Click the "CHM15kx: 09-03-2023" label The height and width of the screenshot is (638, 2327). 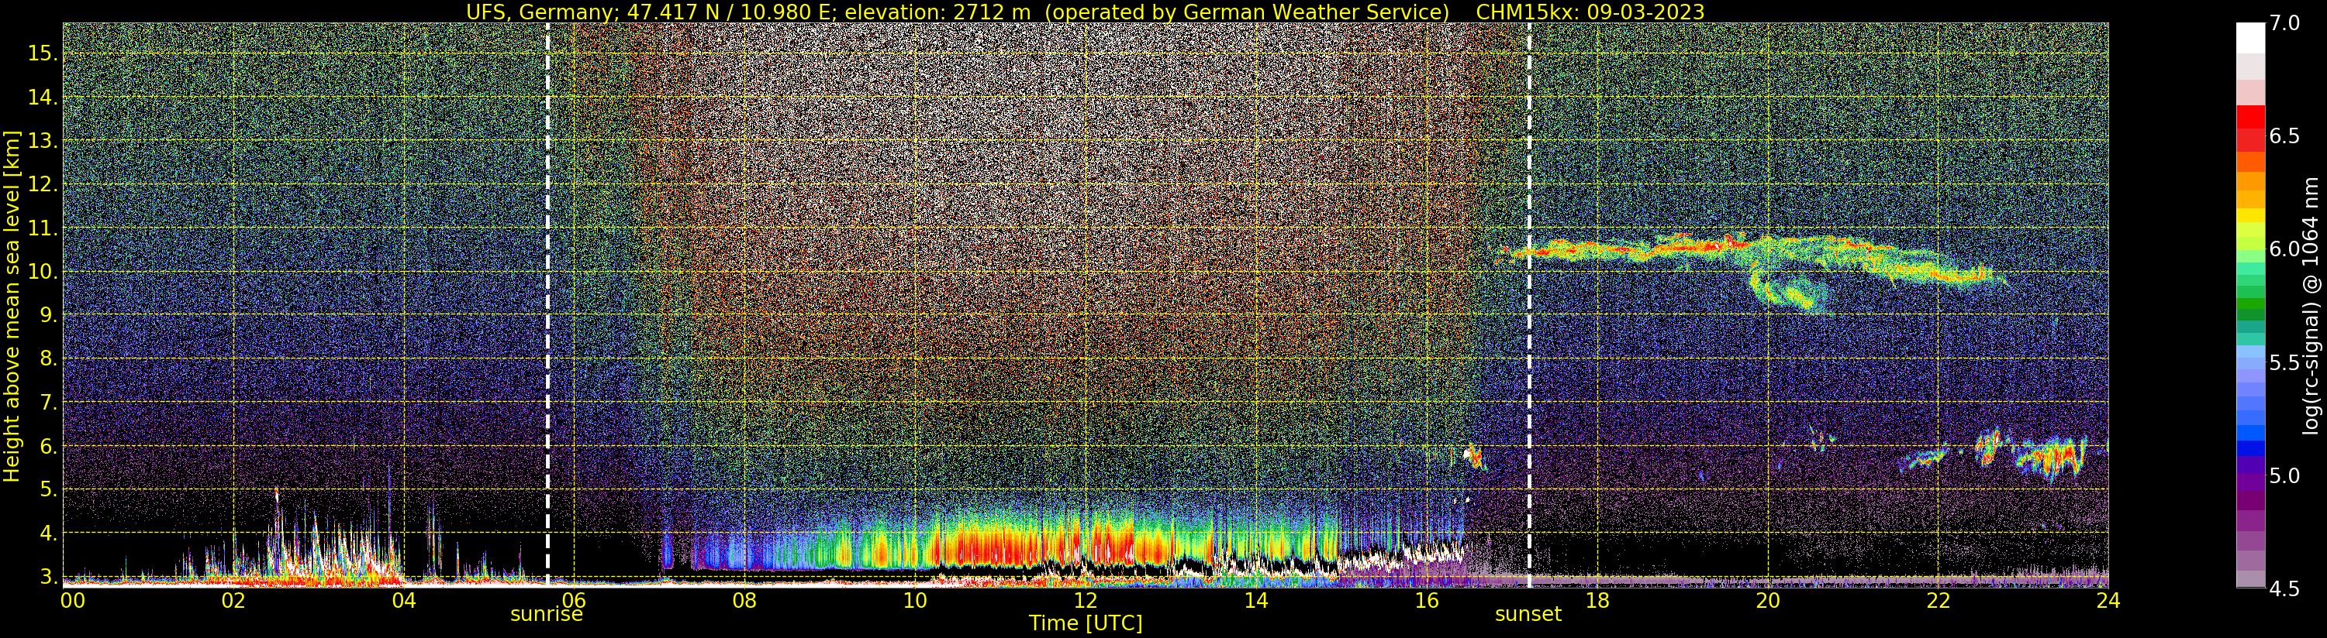click(x=1590, y=12)
